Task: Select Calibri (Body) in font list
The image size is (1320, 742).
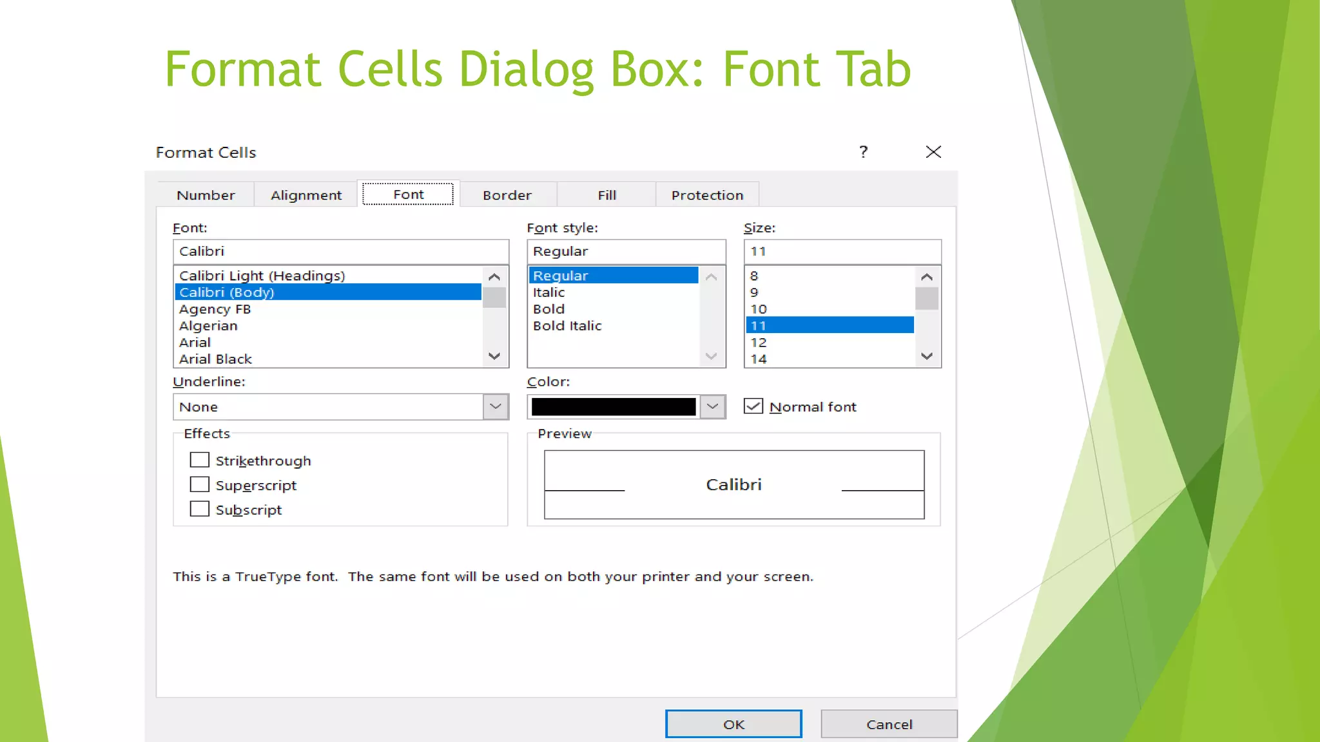Action: (x=328, y=292)
